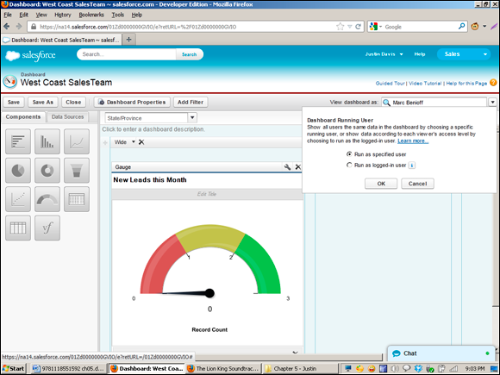Click the Salesforce search input field

[x=127, y=54]
